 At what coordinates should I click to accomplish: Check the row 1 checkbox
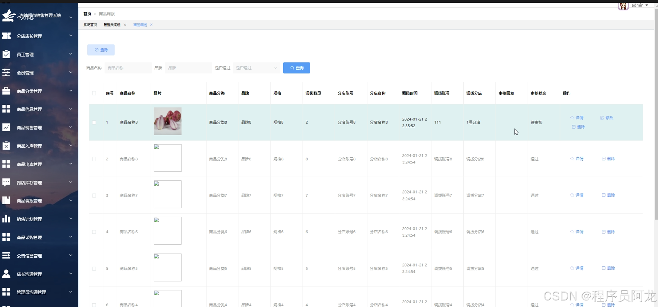click(94, 122)
